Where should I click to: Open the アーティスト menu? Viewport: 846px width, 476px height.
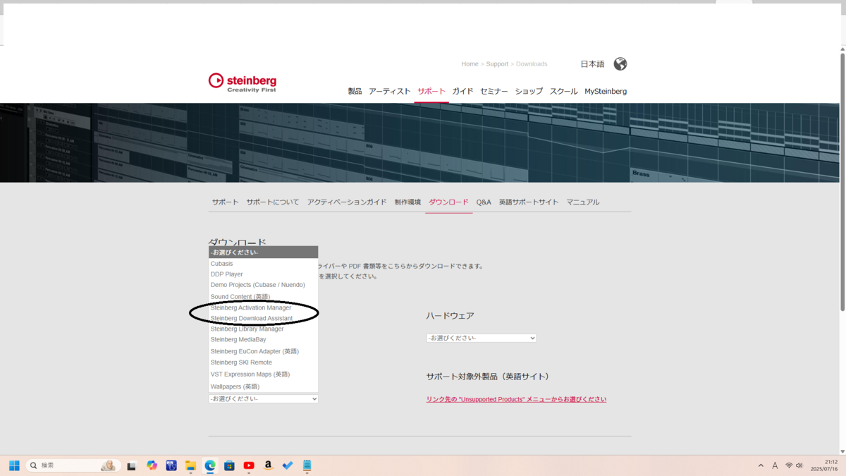389,92
